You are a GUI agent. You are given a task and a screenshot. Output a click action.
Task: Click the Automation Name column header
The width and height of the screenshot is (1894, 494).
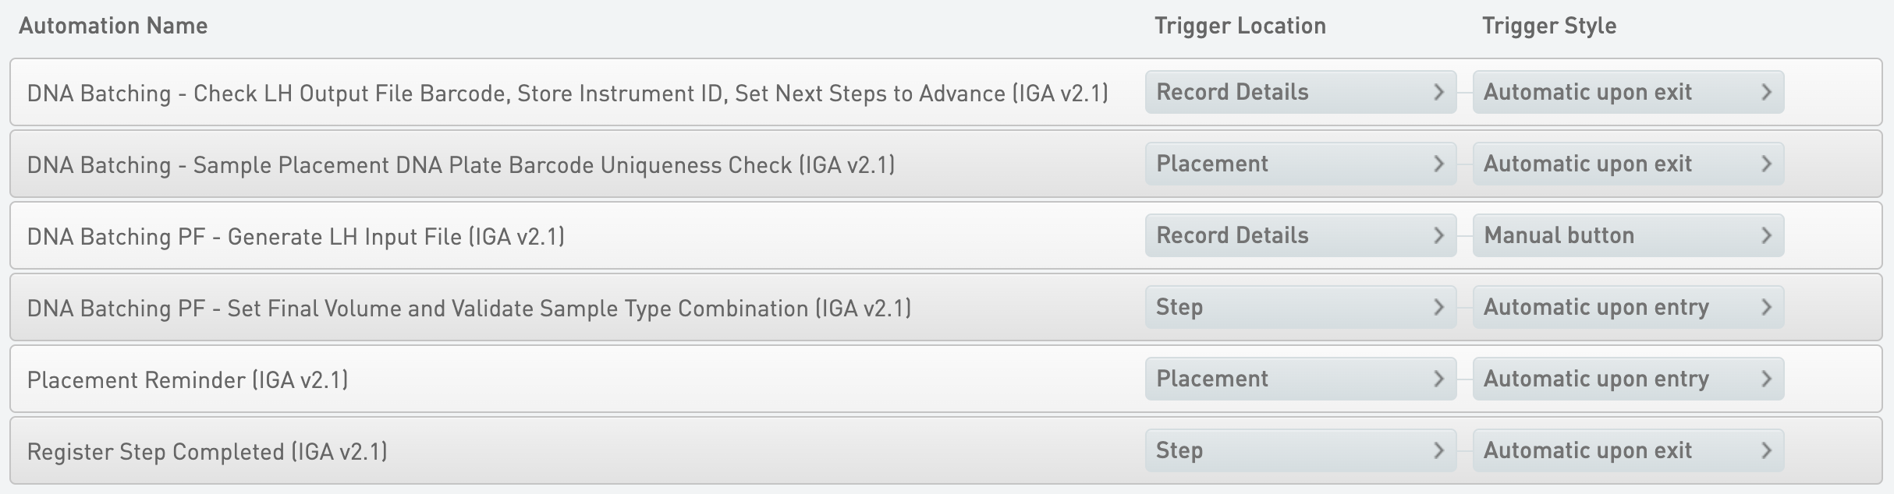(113, 26)
